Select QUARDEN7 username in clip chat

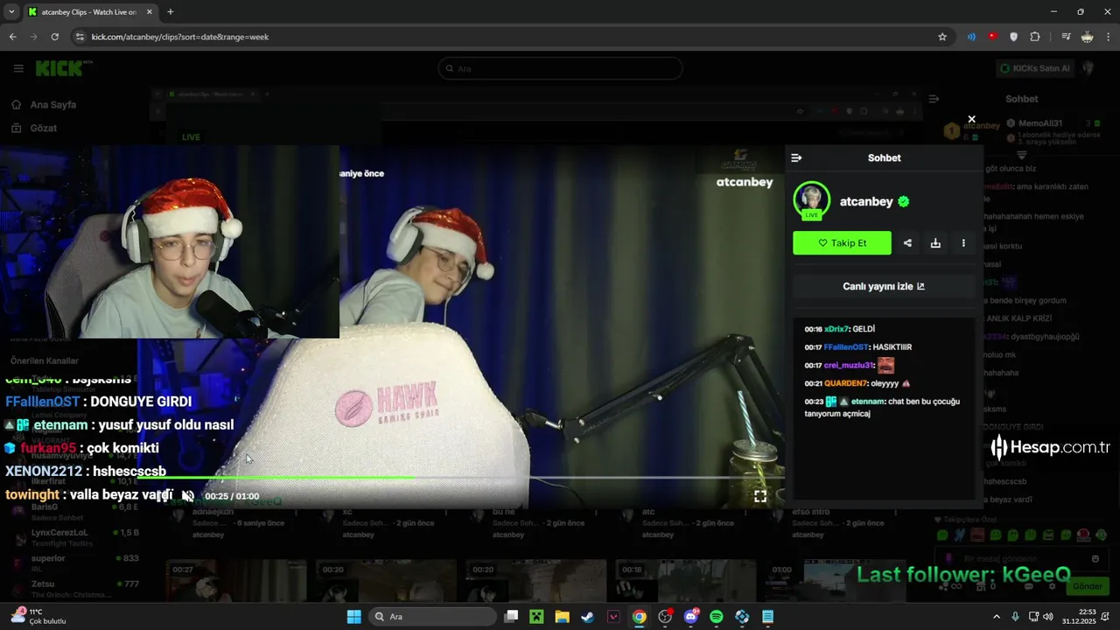pos(847,383)
